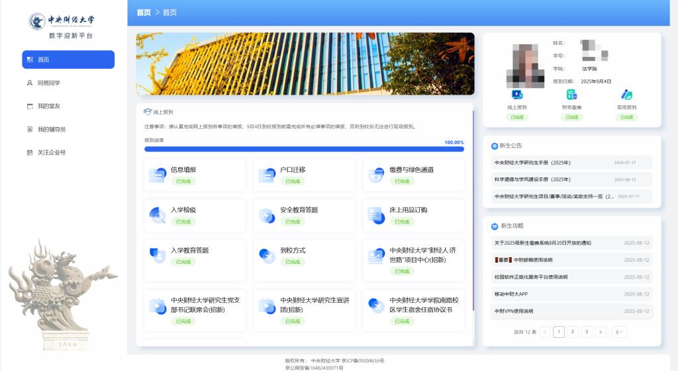This screenshot has width=678, height=371.
Task: Click 京公网安备 footer record link
Action: click(x=314, y=368)
